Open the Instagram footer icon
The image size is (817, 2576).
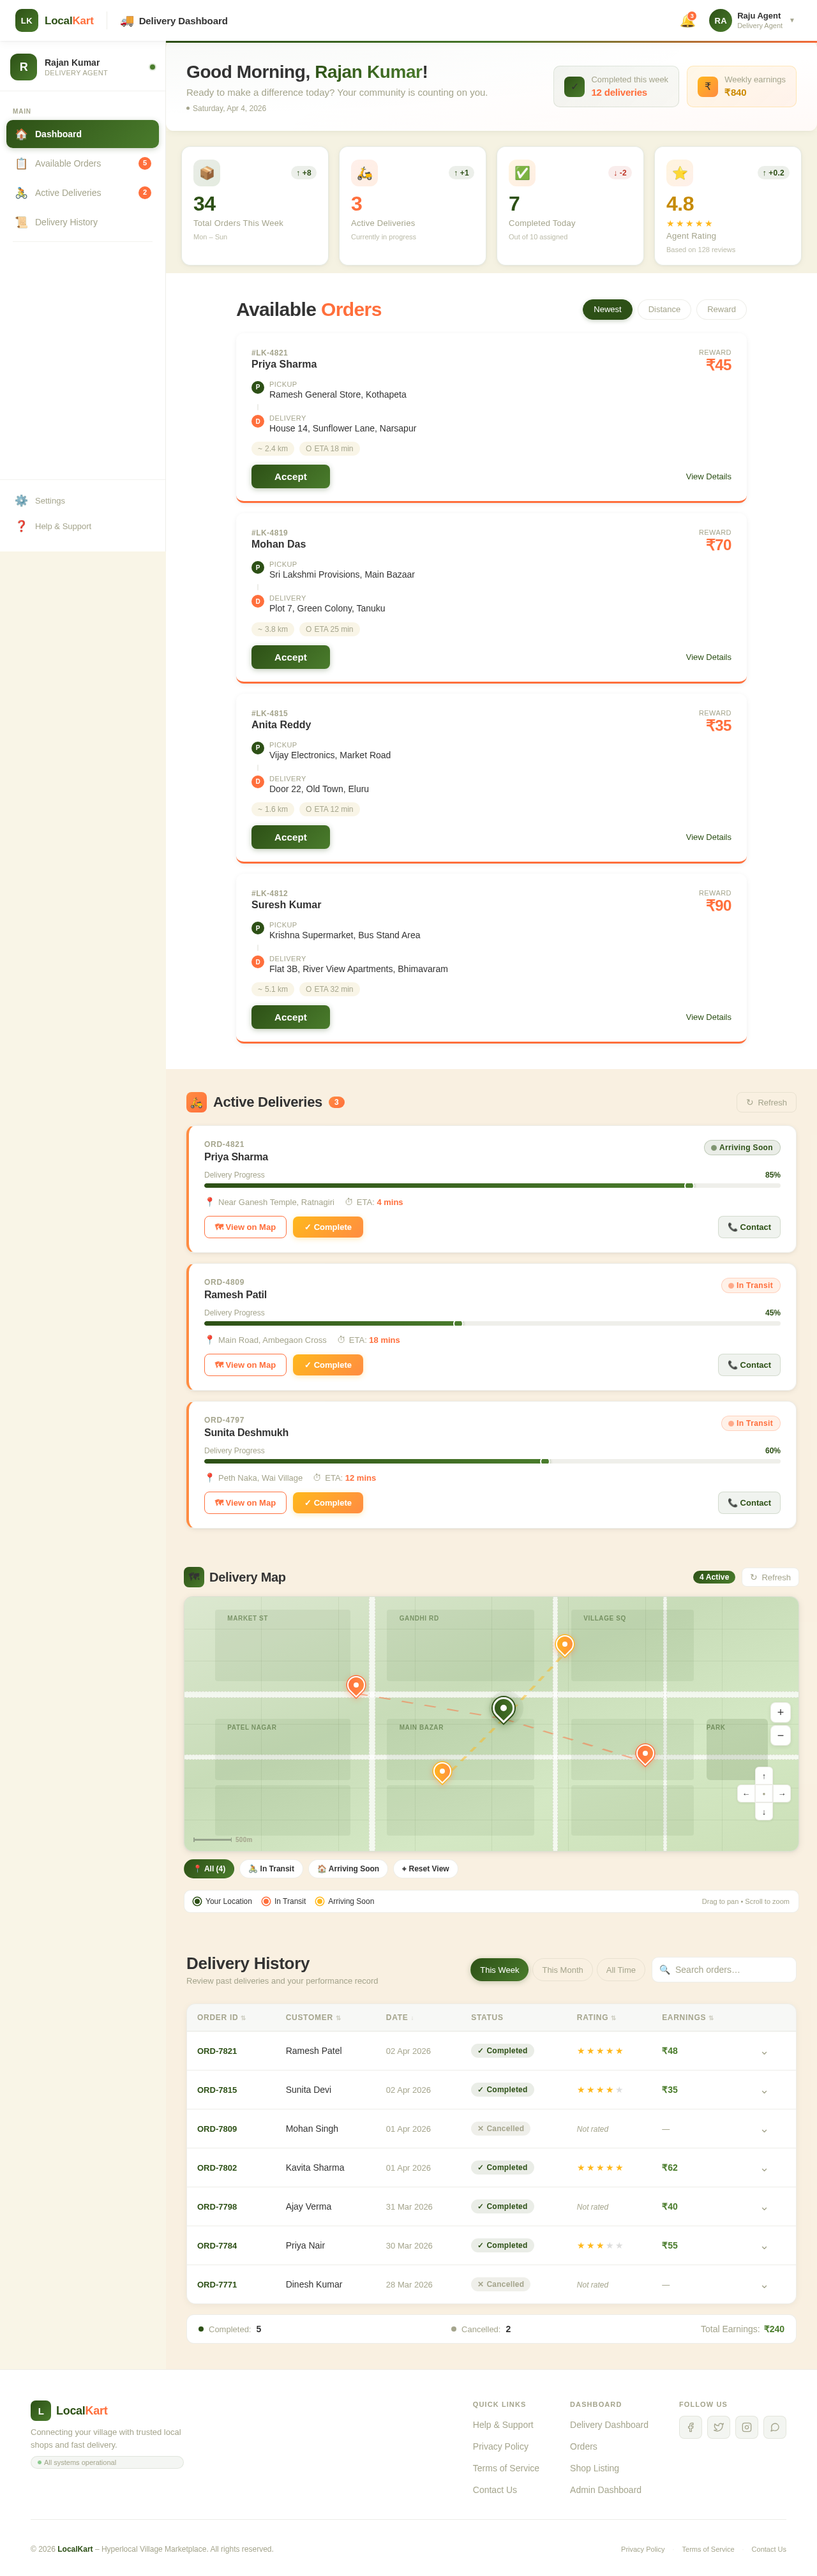(746, 2427)
